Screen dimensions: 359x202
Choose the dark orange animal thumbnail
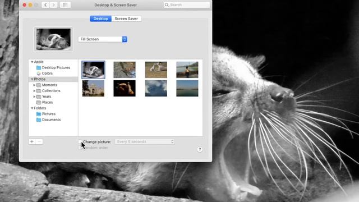point(125,88)
